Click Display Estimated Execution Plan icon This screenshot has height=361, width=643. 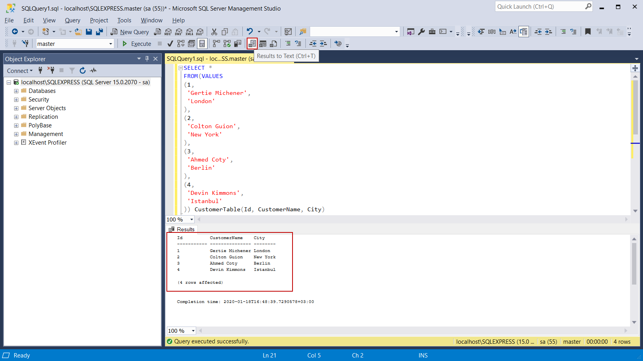click(x=181, y=44)
